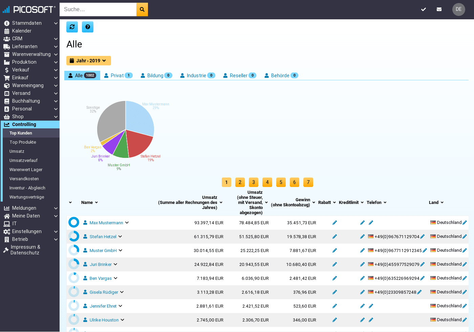Image resolution: width=474 pixels, height=332 pixels.
Task: Edit Kreditlimit pencil for Gisela Rüdiger
Action: pos(362,292)
